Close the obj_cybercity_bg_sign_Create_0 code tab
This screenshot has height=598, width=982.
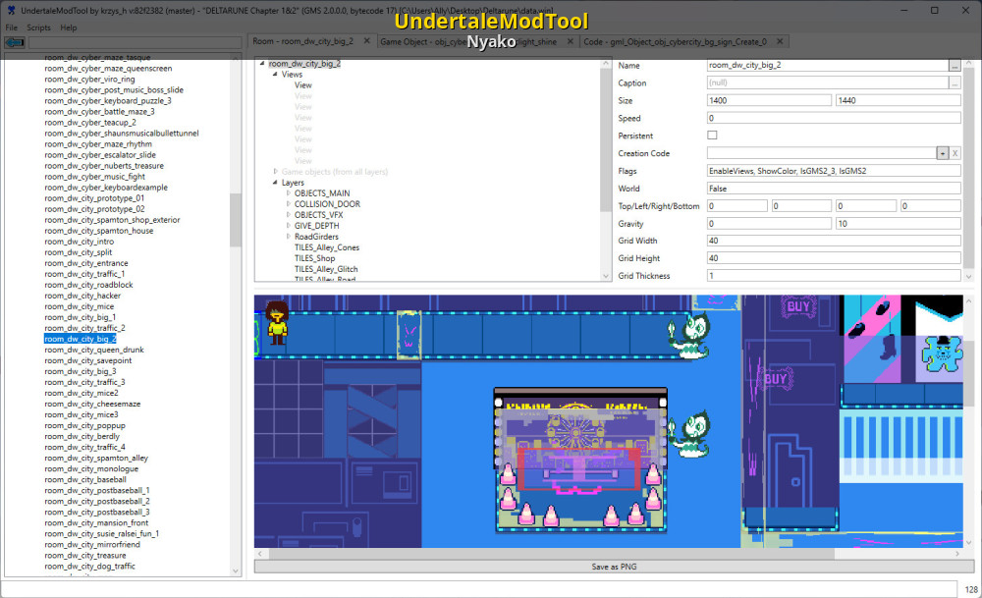pyautogui.click(x=780, y=41)
